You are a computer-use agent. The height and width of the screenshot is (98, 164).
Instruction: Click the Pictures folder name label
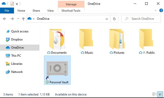coord(119,53)
